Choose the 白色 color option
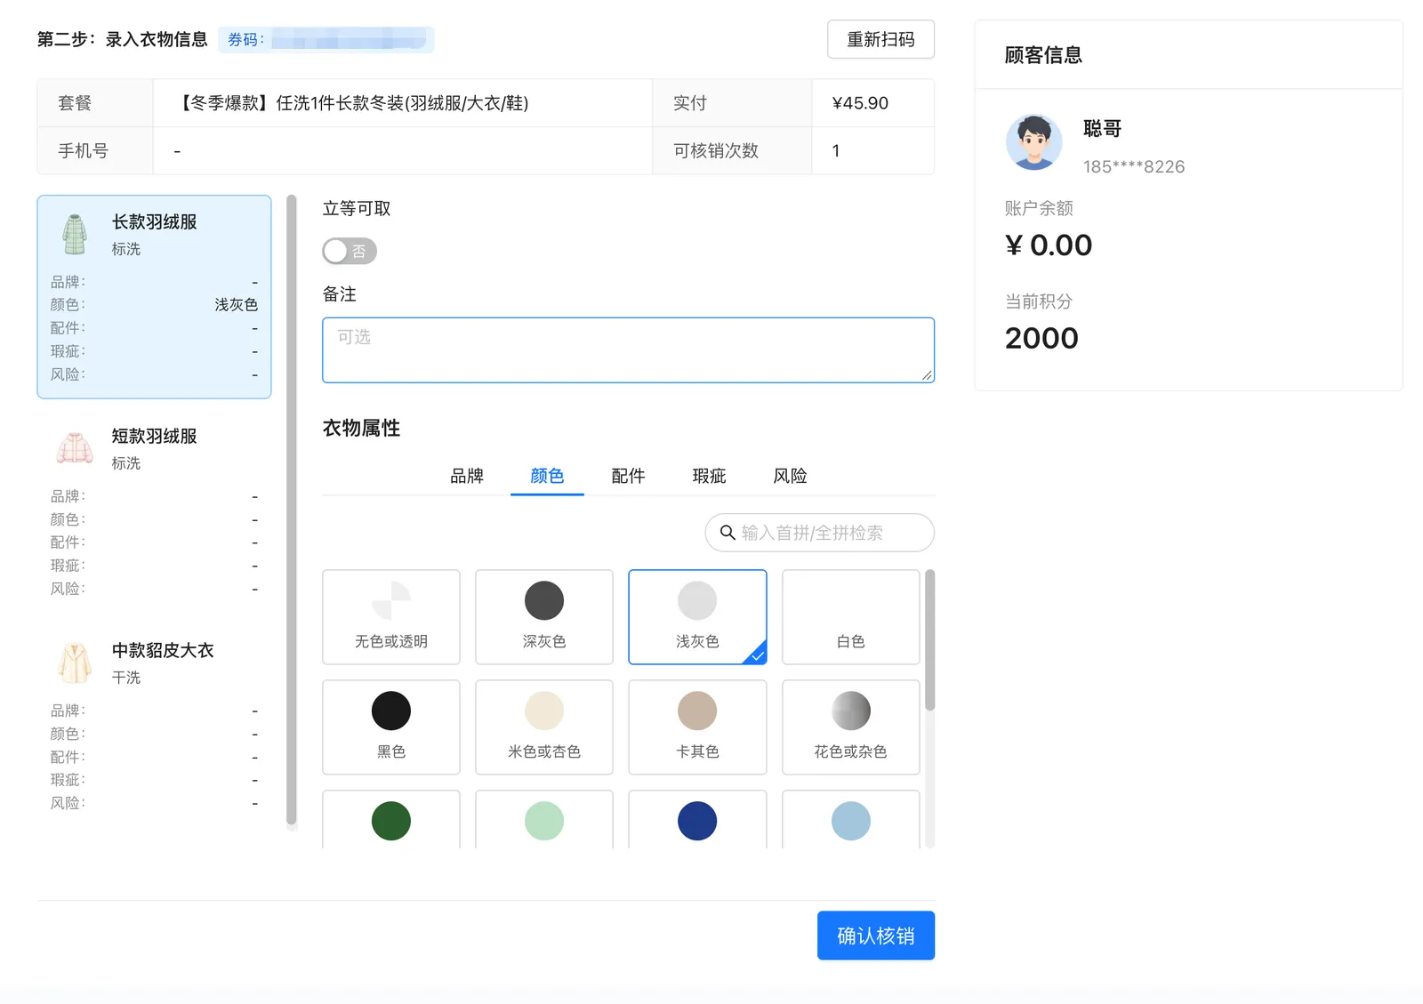This screenshot has width=1423, height=1004. point(851,617)
